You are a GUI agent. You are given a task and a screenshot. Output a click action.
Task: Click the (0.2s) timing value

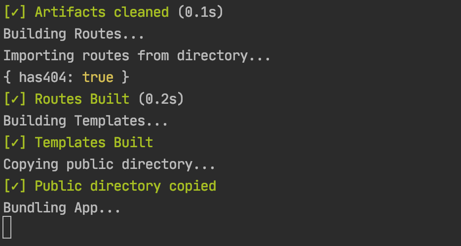[161, 99]
